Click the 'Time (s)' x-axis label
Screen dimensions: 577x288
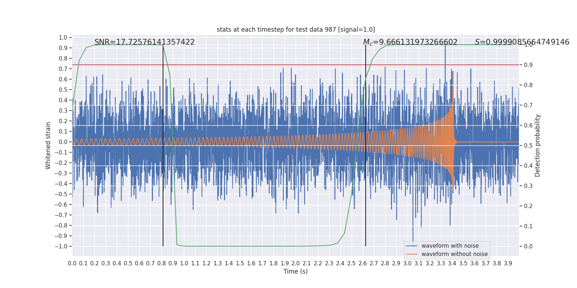[296, 271]
